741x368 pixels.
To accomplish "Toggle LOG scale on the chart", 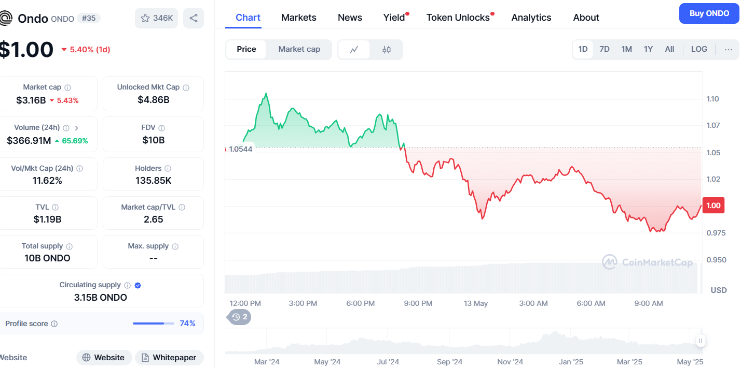I will [x=699, y=50].
